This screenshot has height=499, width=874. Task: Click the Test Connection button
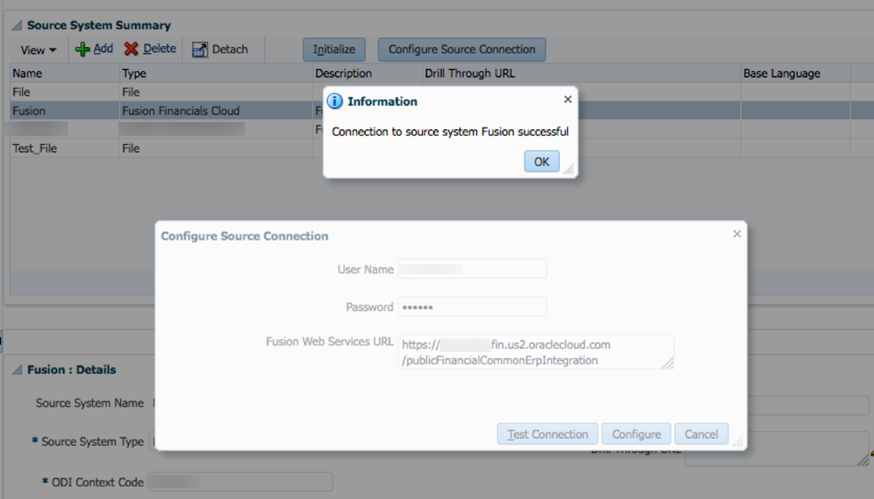pyautogui.click(x=547, y=434)
